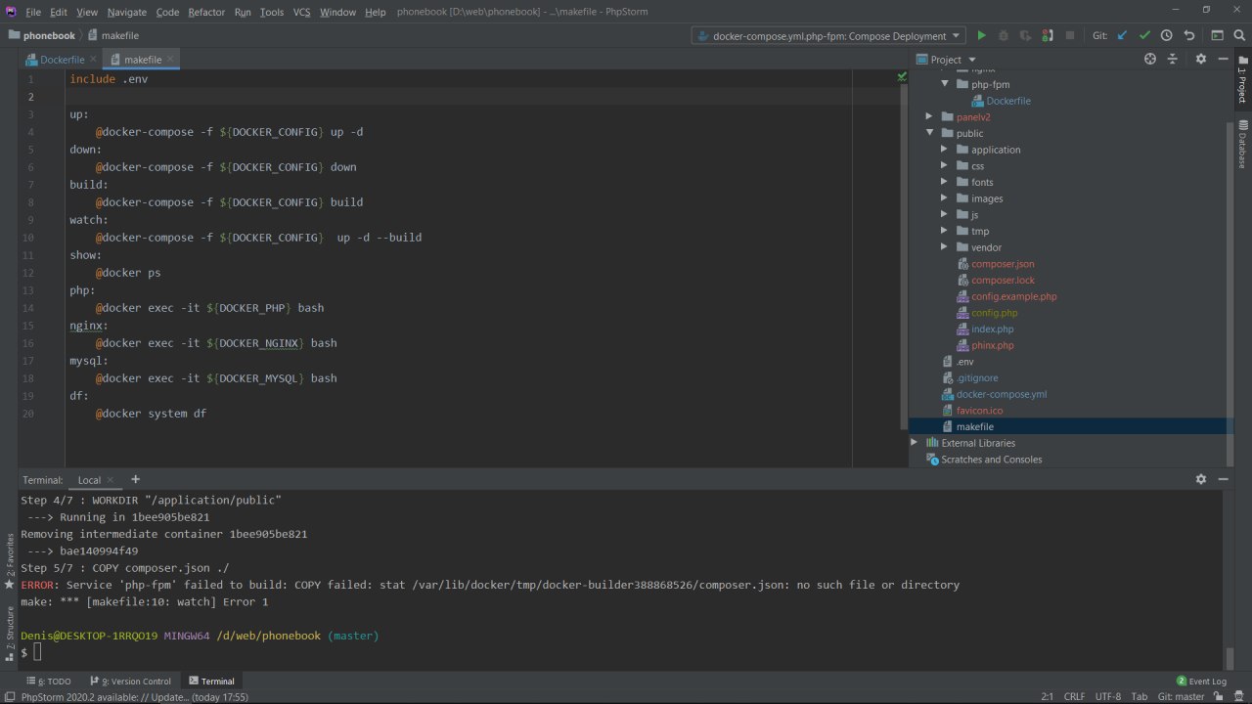Change UTF-8 file encoding in status bar
Screen dimensions: 1252x704
coord(1108,696)
